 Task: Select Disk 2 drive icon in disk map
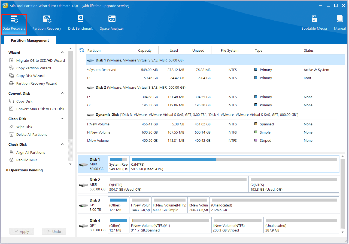point(83,185)
